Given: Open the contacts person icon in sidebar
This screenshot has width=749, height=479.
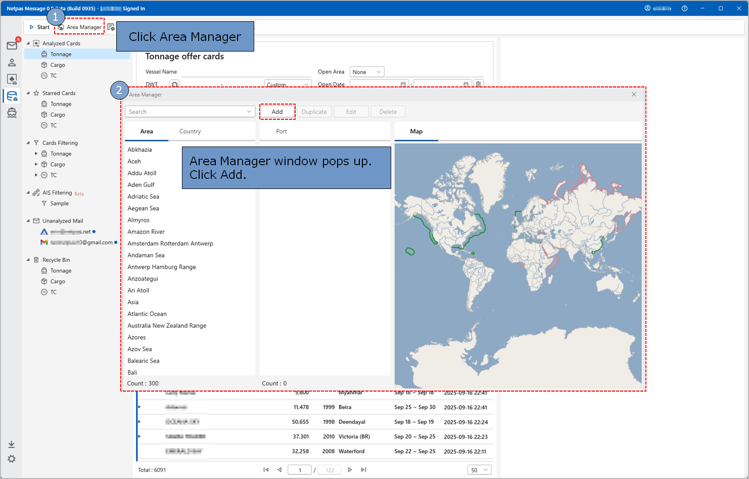Looking at the screenshot, I should pos(12,63).
